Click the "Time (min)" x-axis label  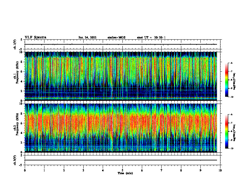click(x=125, y=173)
